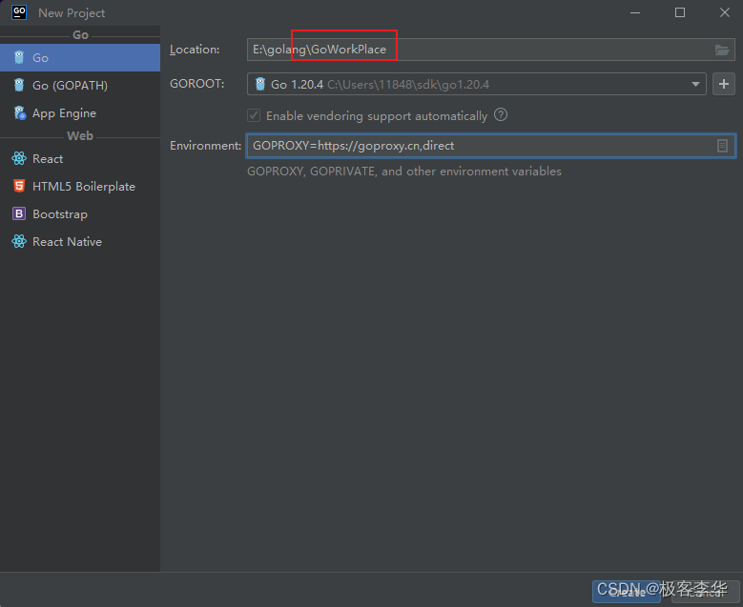Open the GOROOT dropdown arrow
The height and width of the screenshot is (607, 743).
tap(695, 84)
